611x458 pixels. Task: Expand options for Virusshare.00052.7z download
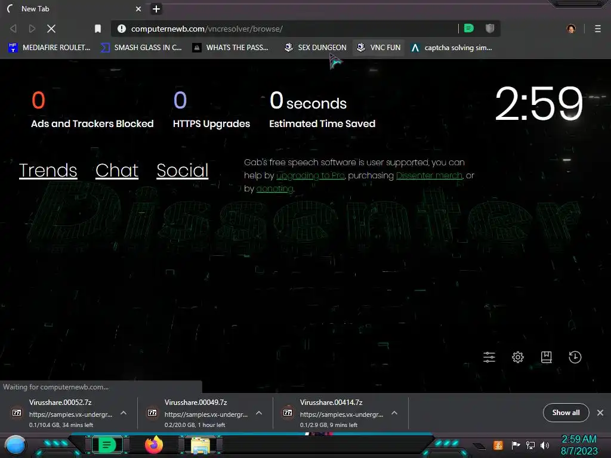(124, 413)
